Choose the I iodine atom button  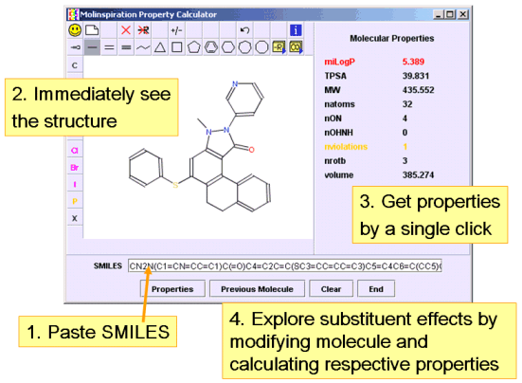pos(75,185)
